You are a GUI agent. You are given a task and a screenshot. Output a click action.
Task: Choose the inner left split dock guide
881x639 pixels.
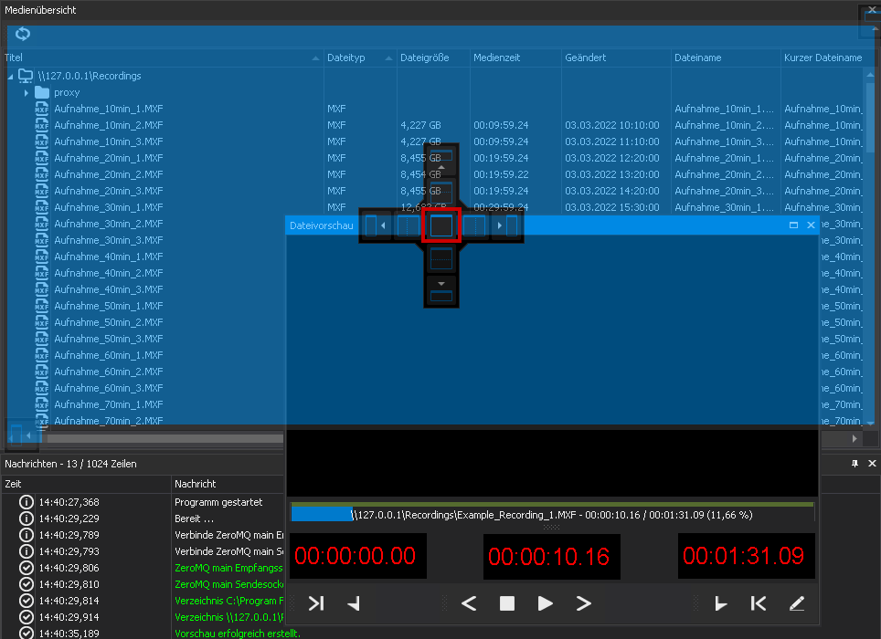click(408, 225)
